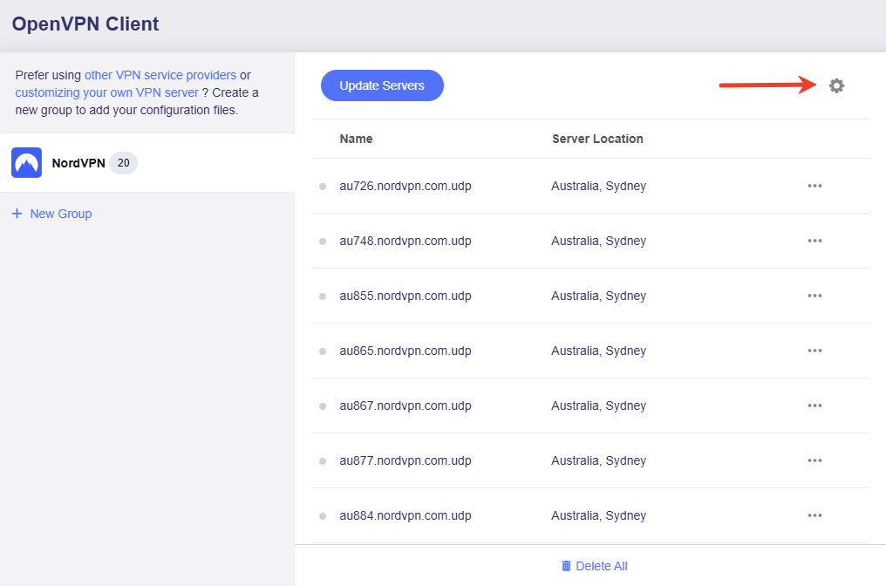This screenshot has height=586, width=886.
Task: Select the NordVPN group in sidebar
Action: [x=78, y=163]
